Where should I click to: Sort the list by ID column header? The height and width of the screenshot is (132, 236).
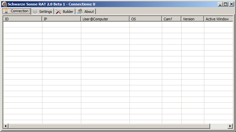(x=23, y=19)
